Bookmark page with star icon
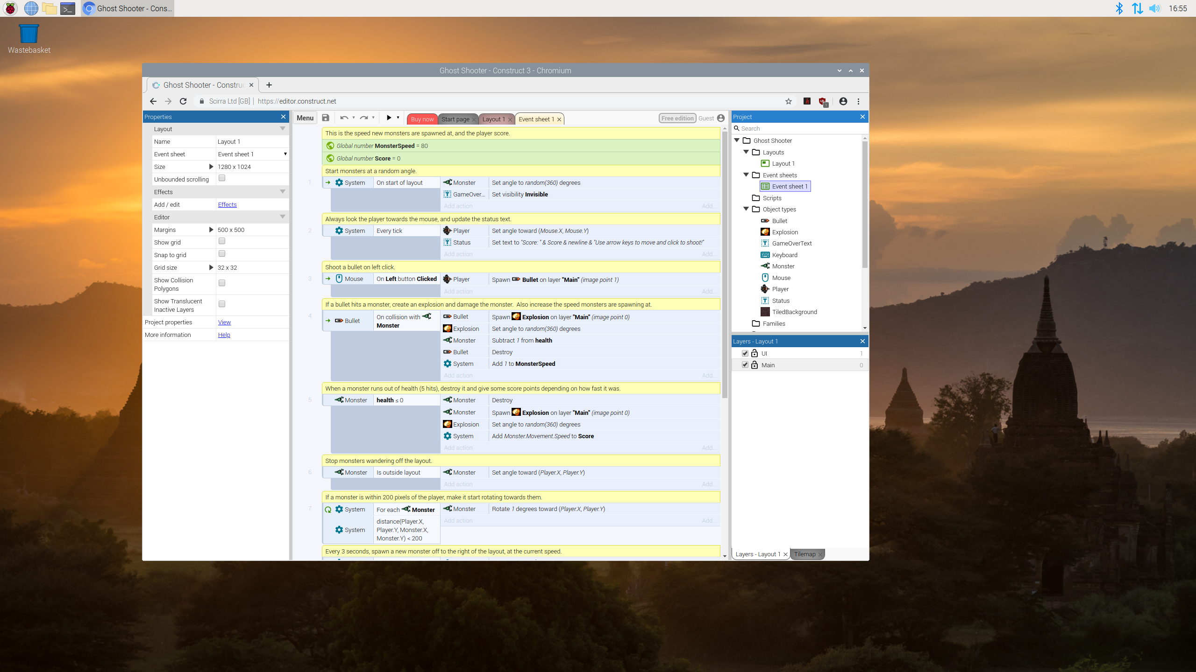 pyautogui.click(x=789, y=101)
